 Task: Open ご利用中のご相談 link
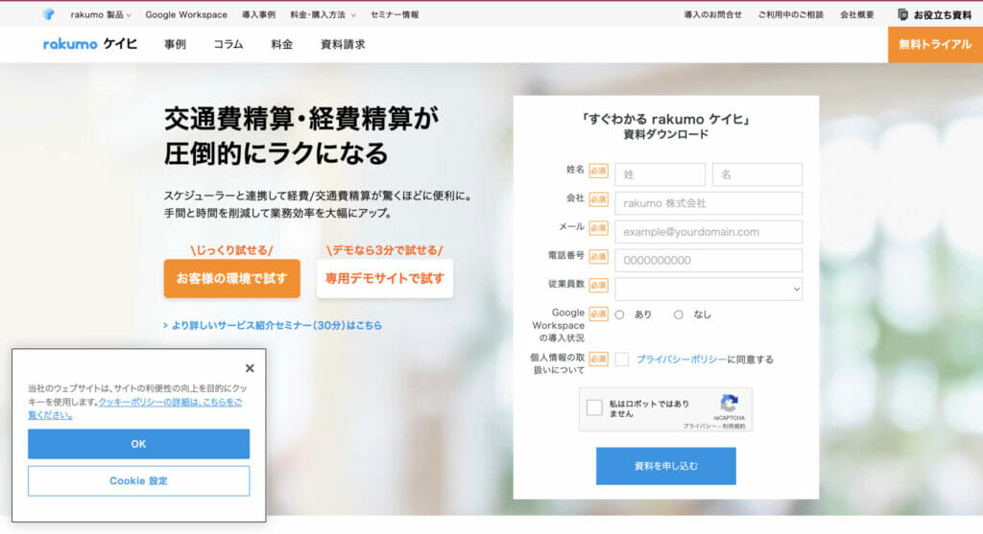[791, 14]
